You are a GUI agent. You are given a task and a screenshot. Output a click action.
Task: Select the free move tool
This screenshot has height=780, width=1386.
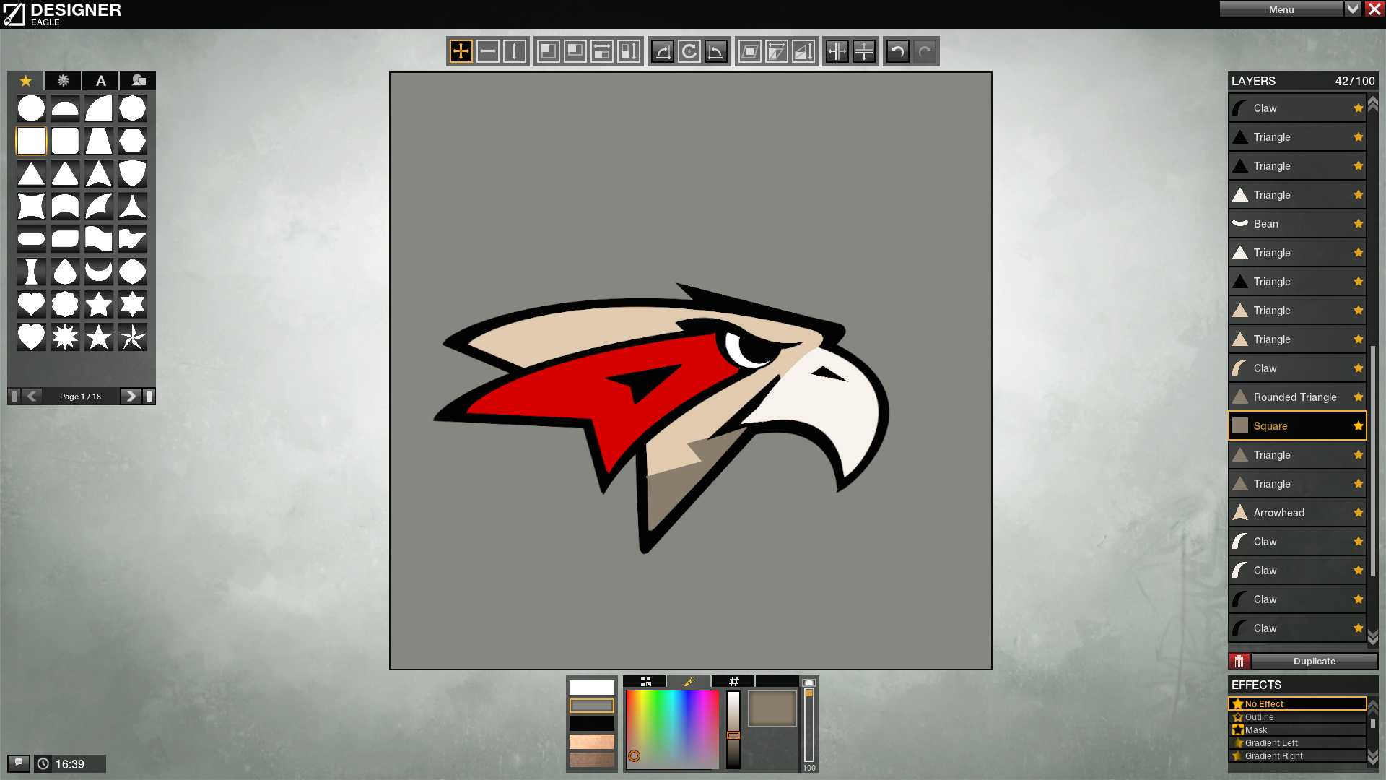tap(461, 51)
